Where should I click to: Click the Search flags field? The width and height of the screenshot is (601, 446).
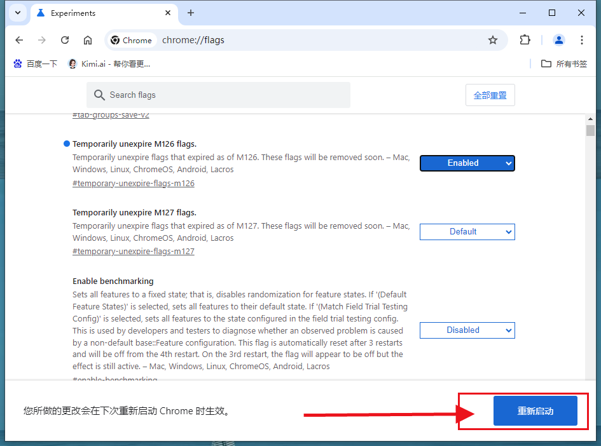[x=218, y=95]
